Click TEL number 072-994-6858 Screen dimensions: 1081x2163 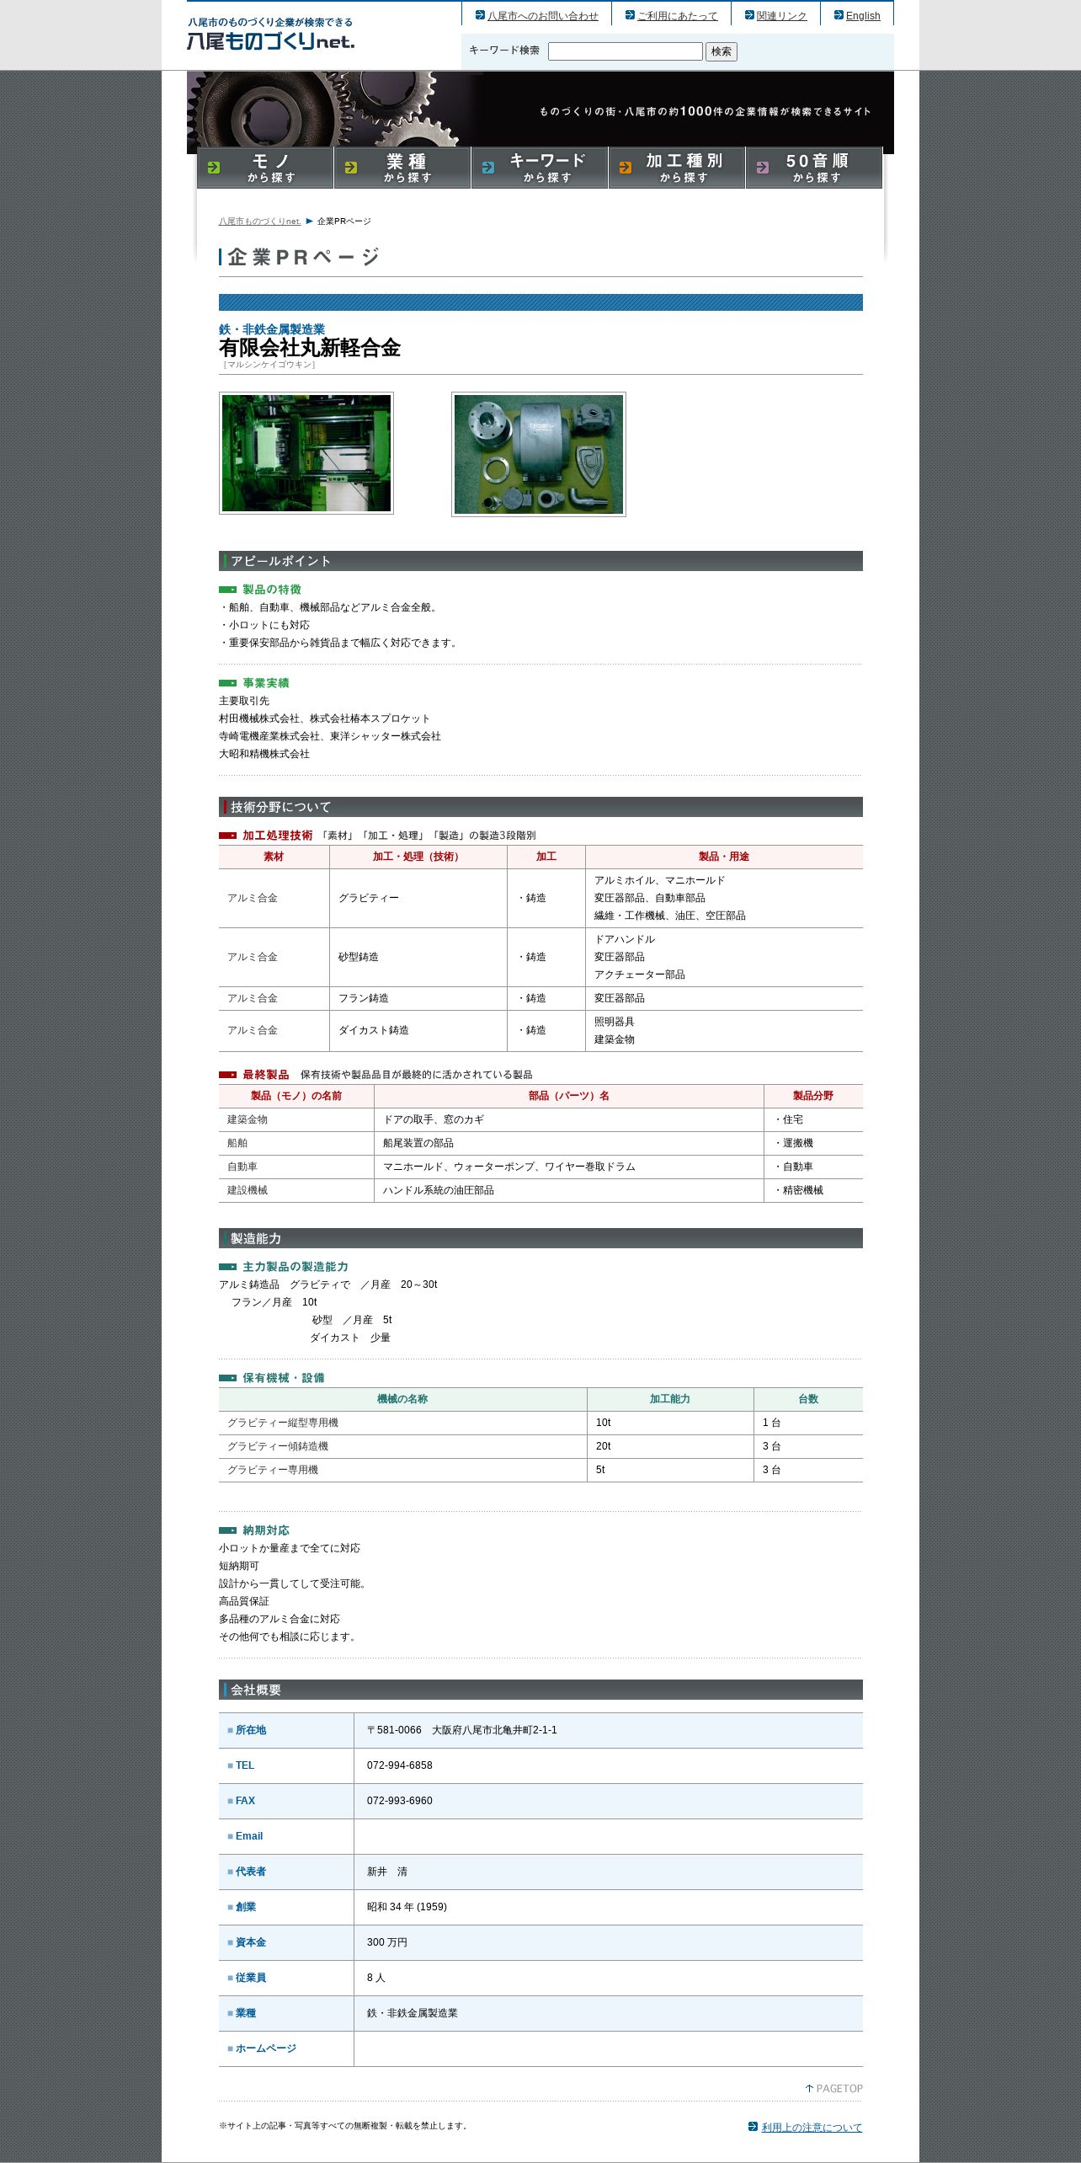(x=400, y=1765)
